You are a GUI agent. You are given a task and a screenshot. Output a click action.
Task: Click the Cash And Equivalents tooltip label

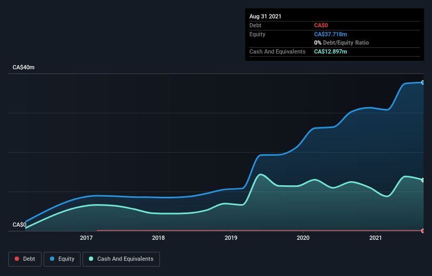click(277, 51)
